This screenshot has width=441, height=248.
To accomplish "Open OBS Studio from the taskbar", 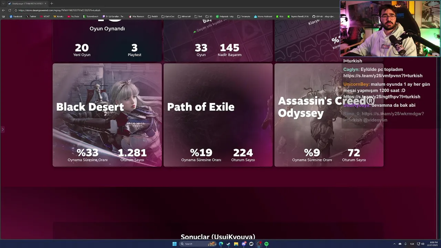I will pos(259,244).
